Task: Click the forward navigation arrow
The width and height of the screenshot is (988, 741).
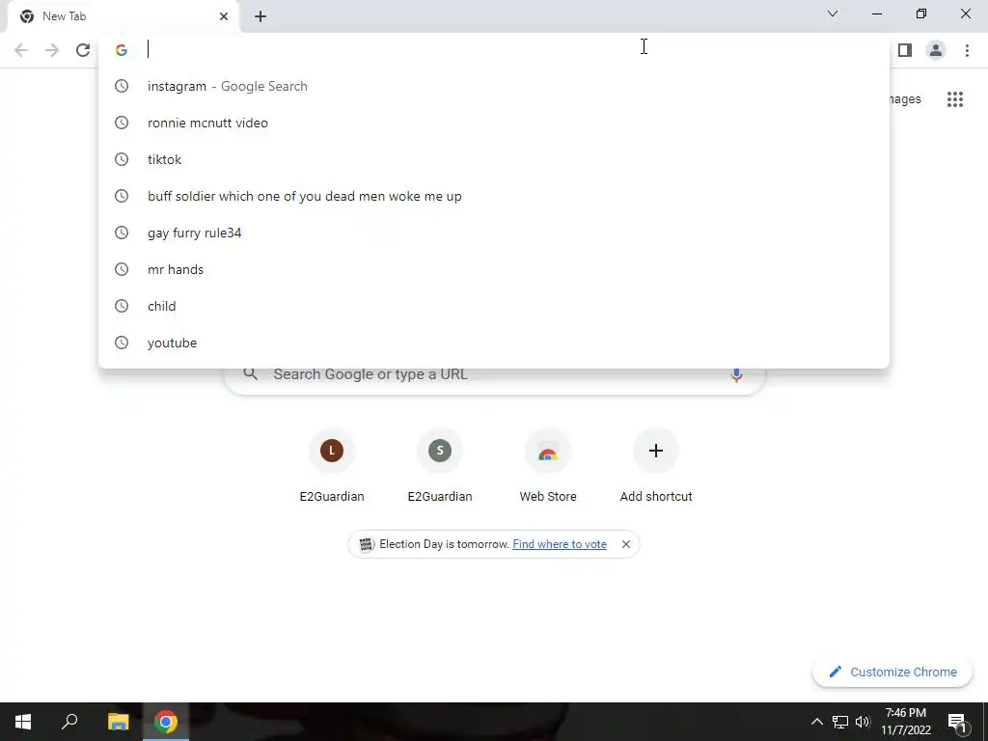Action: tap(52, 50)
